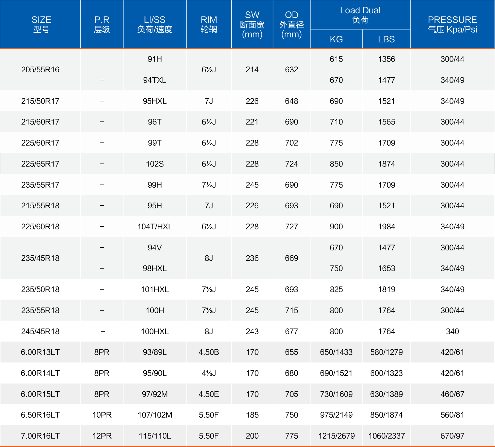Click the SIZE column header

click(x=41, y=24)
